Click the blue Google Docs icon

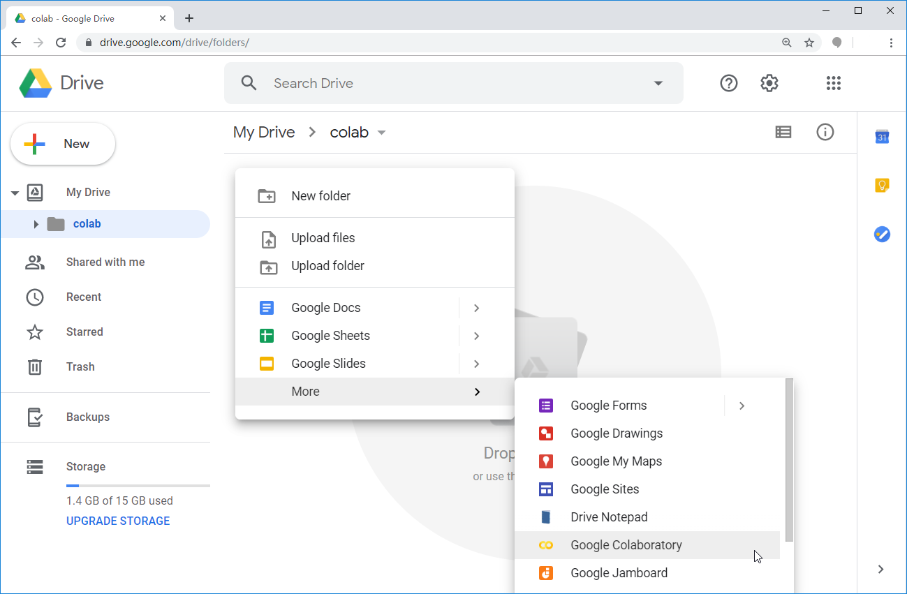click(x=267, y=308)
